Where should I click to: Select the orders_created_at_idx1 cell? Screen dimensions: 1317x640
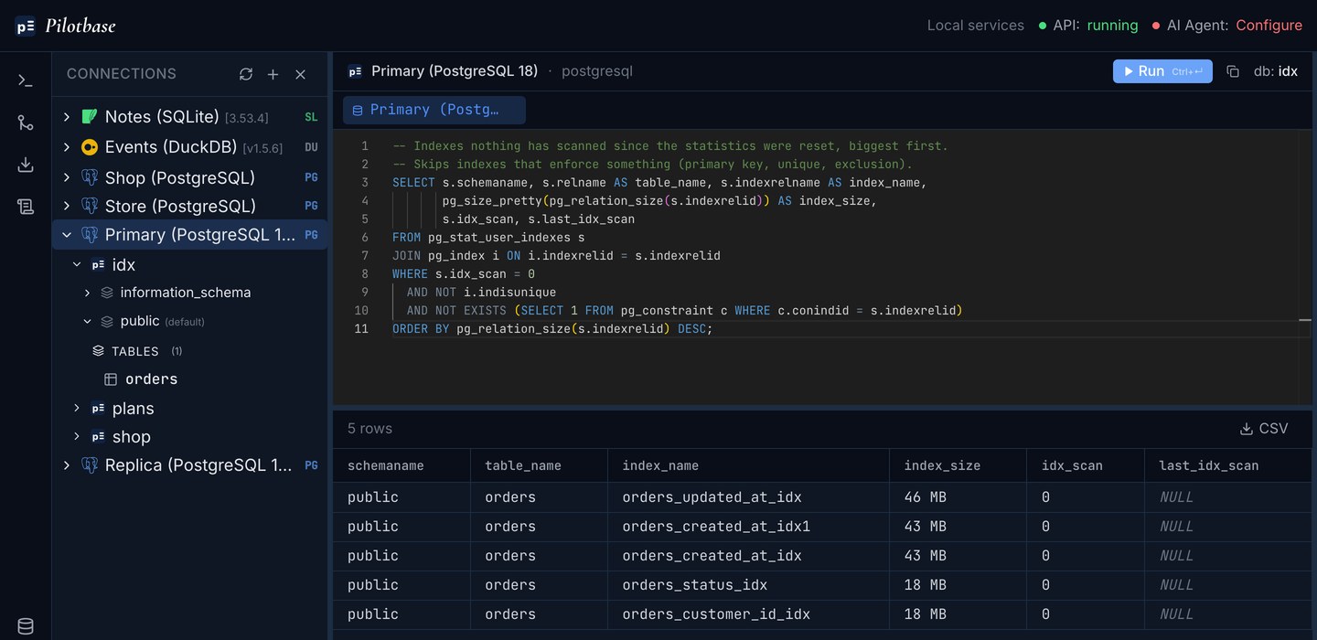tap(748, 527)
